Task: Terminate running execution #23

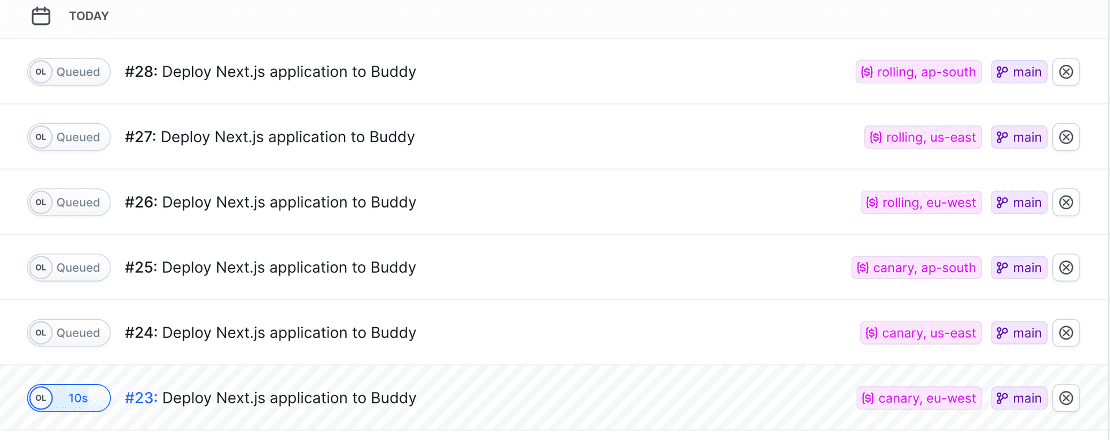Action: click(1066, 398)
